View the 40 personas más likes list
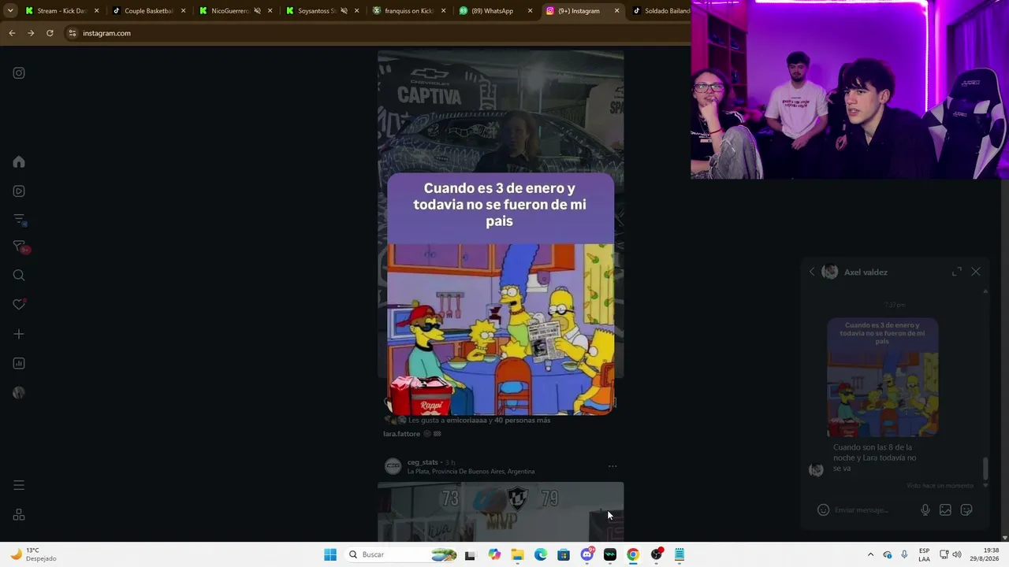This screenshot has width=1009, height=567. [522, 421]
